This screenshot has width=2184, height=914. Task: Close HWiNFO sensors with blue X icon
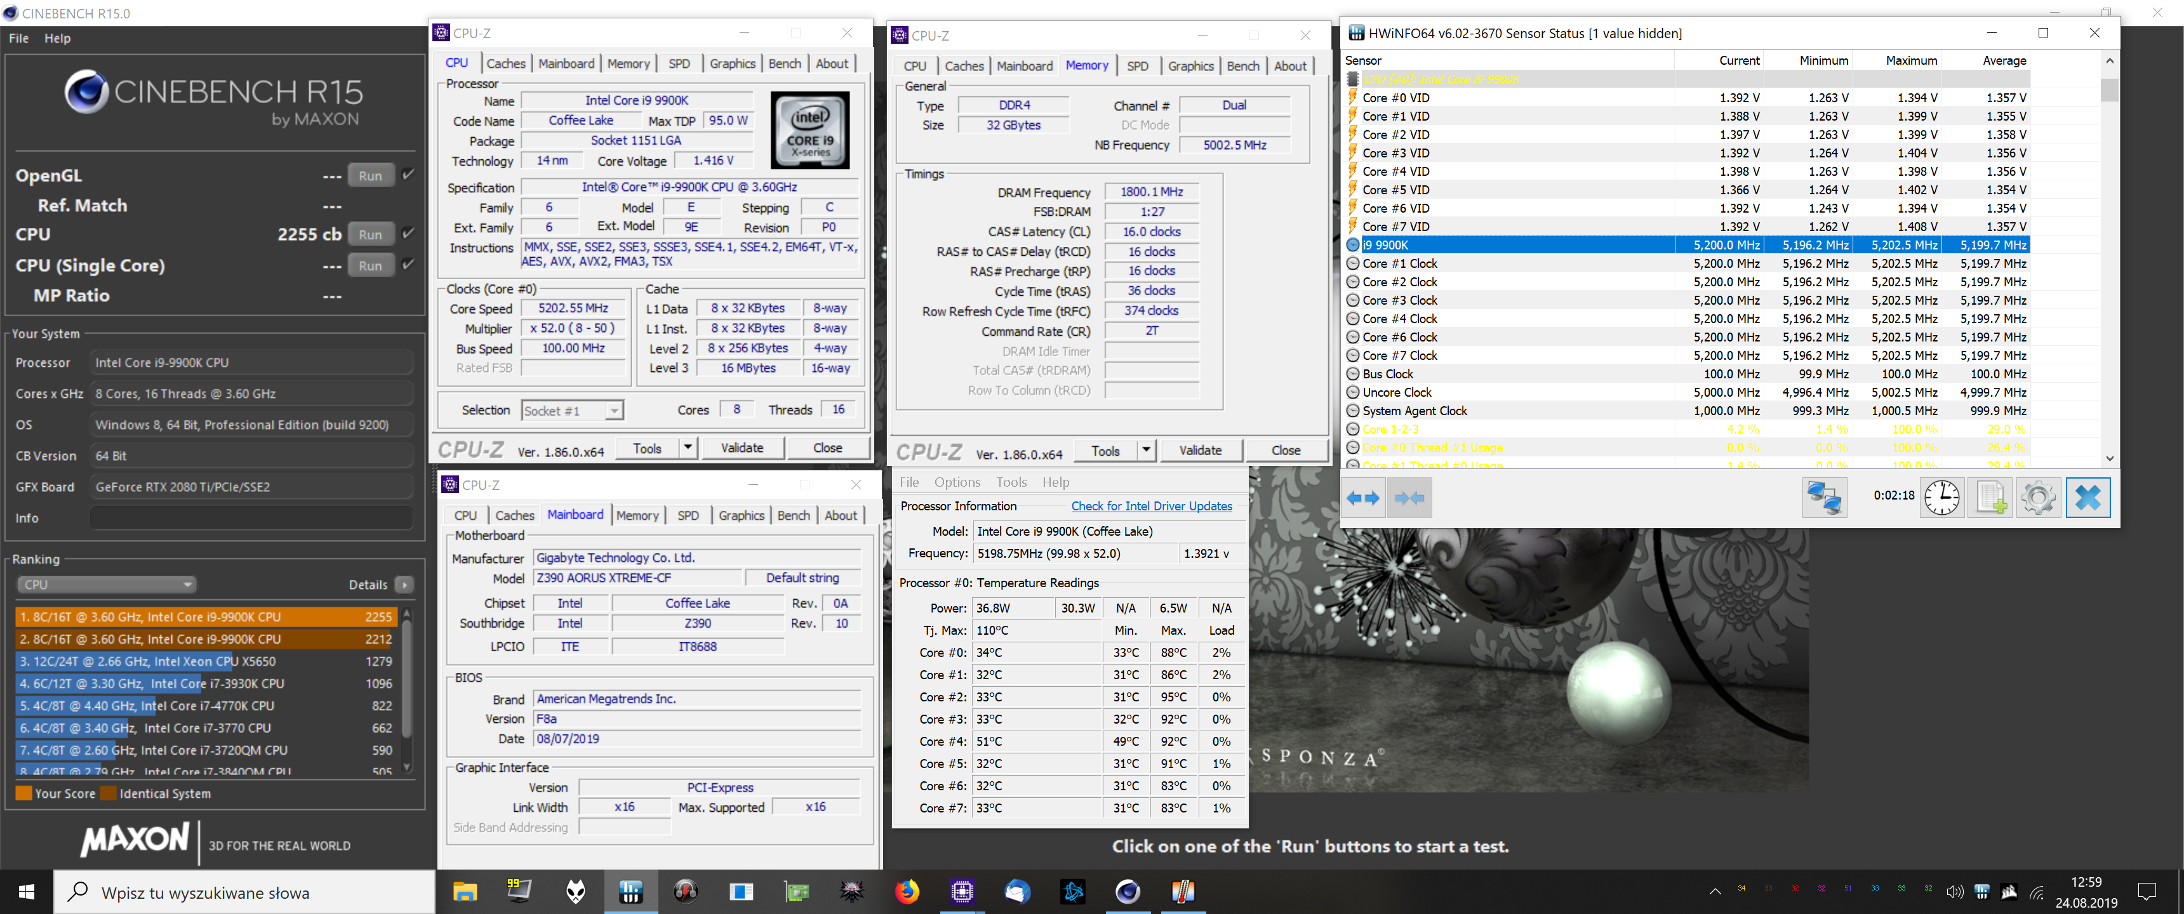pyautogui.click(x=2087, y=498)
